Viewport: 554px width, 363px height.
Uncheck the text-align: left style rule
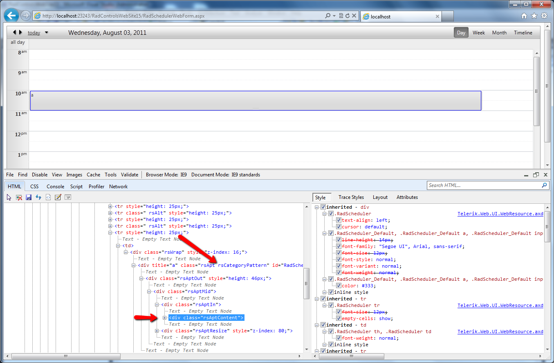point(339,220)
